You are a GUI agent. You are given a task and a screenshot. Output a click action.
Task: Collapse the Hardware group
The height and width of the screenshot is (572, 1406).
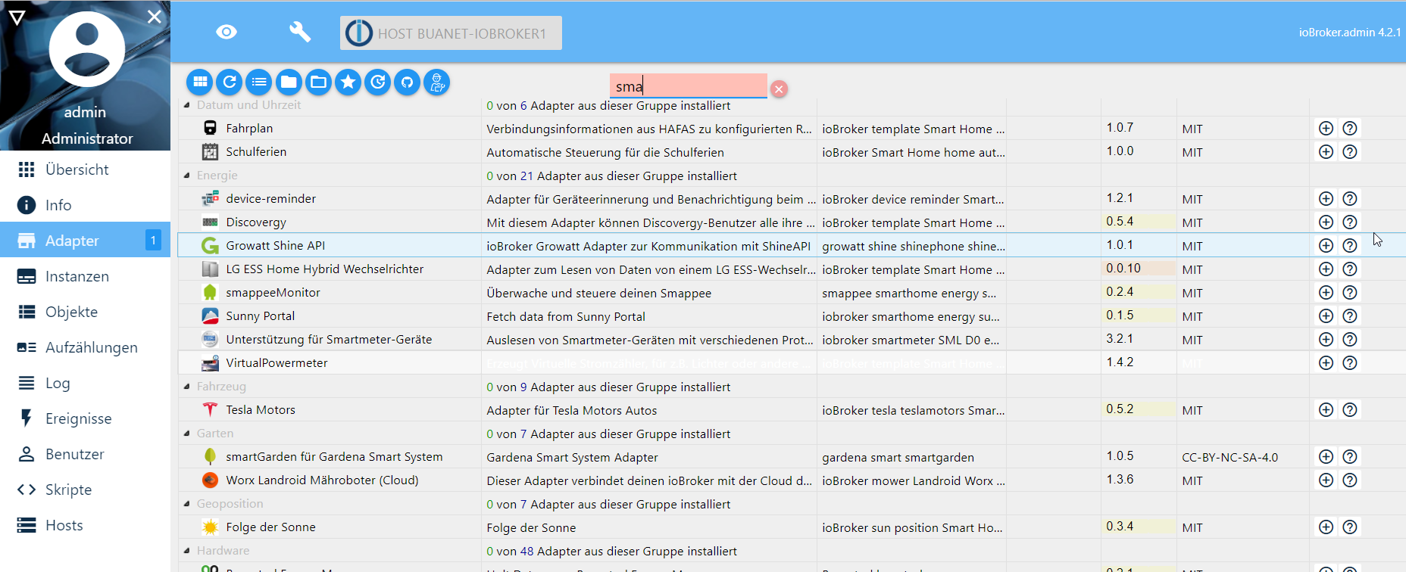click(187, 551)
